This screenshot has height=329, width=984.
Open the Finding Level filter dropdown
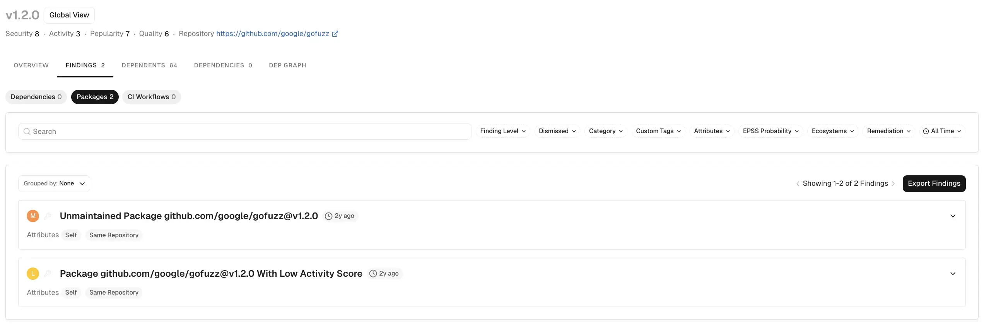coord(503,131)
